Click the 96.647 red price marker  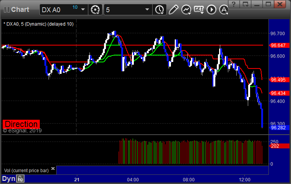(279, 45)
